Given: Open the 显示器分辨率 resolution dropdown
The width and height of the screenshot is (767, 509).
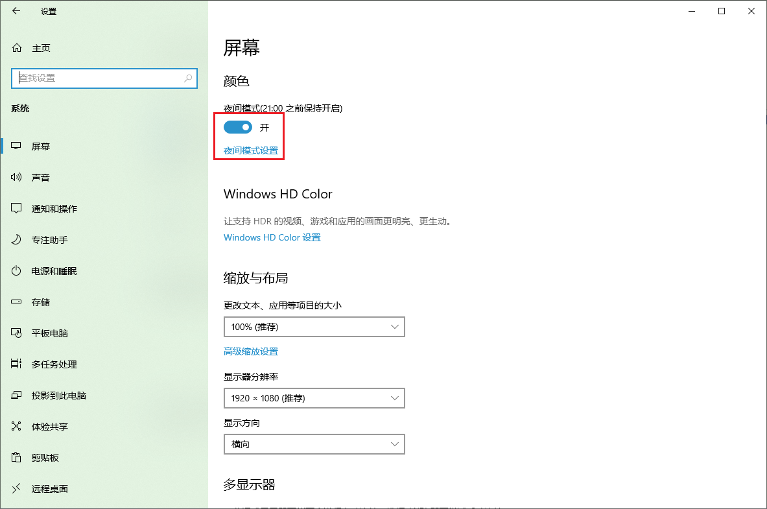Looking at the screenshot, I should pyautogui.click(x=314, y=398).
